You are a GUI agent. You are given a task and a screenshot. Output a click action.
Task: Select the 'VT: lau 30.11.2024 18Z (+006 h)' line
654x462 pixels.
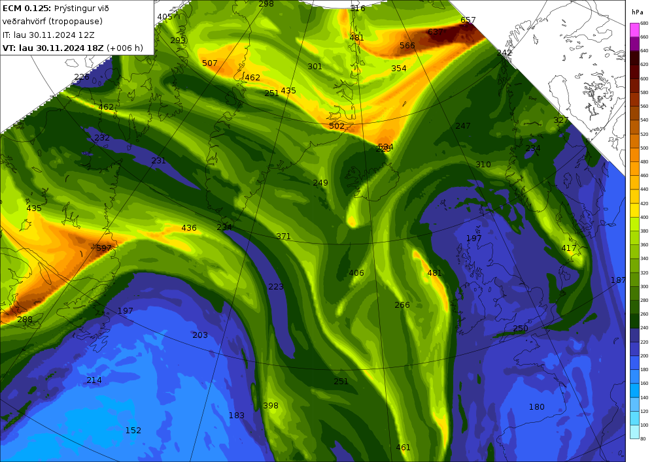pos(73,48)
